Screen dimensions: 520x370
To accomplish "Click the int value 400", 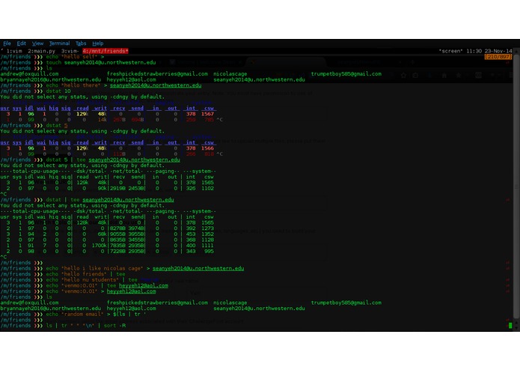I will click(x=191, y=246).
